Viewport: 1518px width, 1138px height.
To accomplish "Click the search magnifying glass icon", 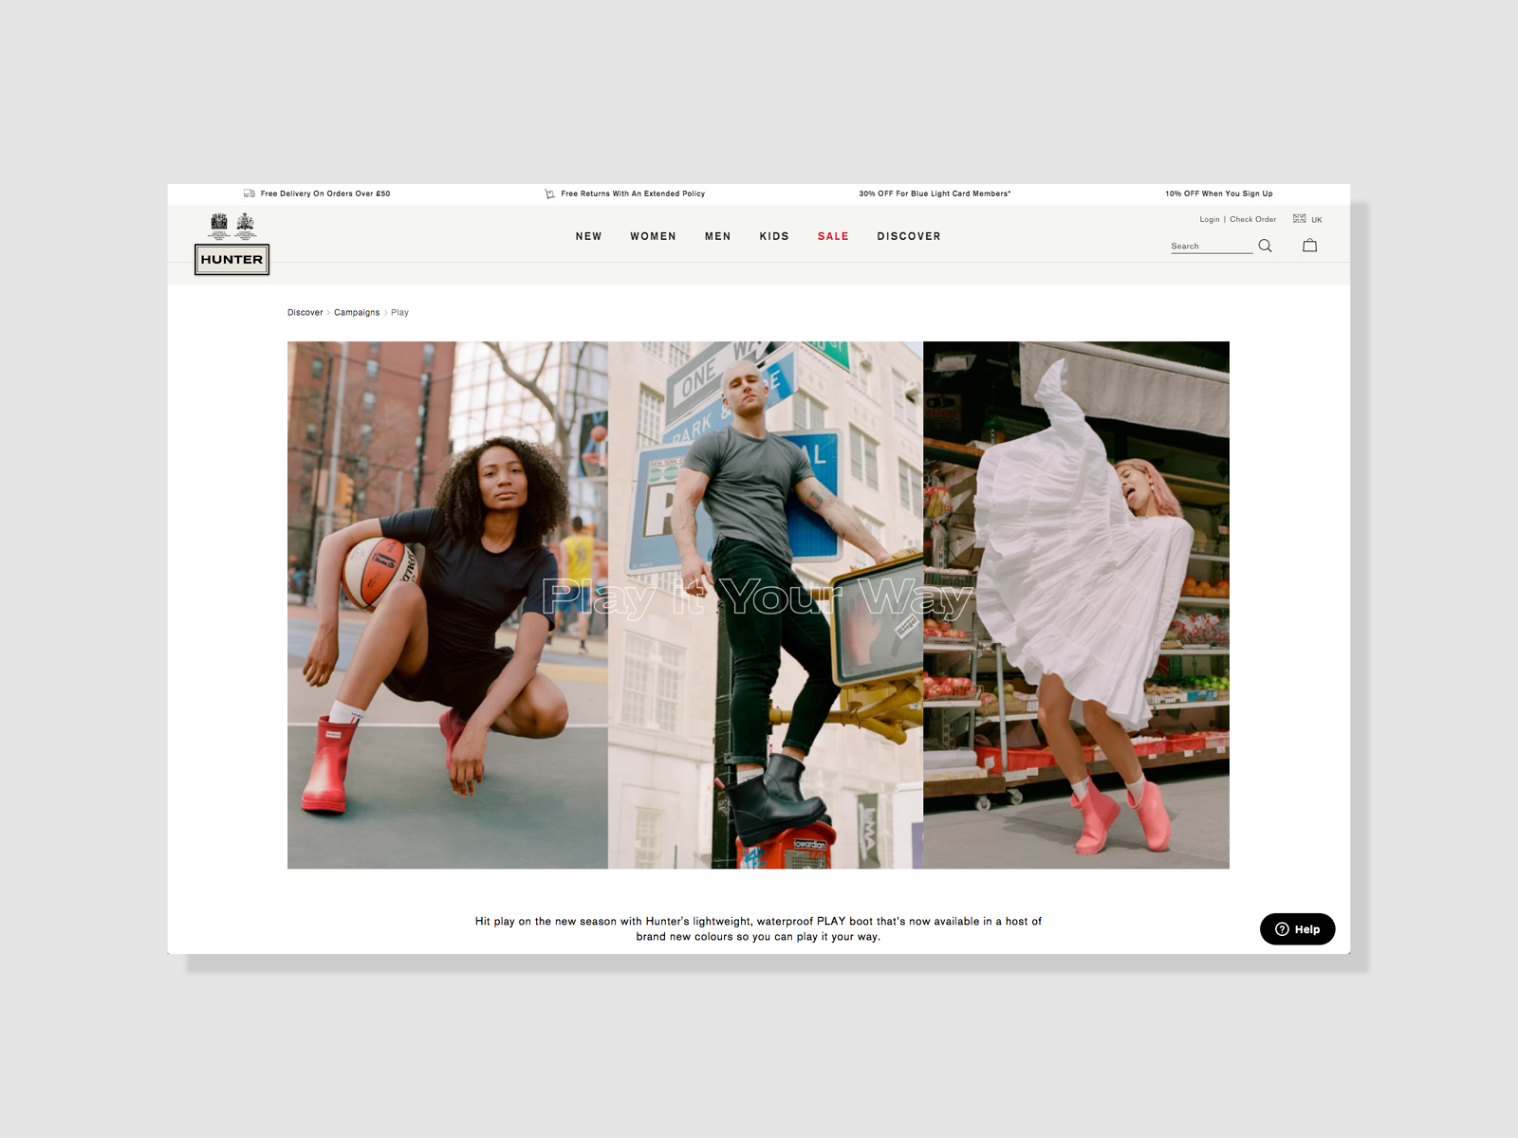I will point(1265,246).
